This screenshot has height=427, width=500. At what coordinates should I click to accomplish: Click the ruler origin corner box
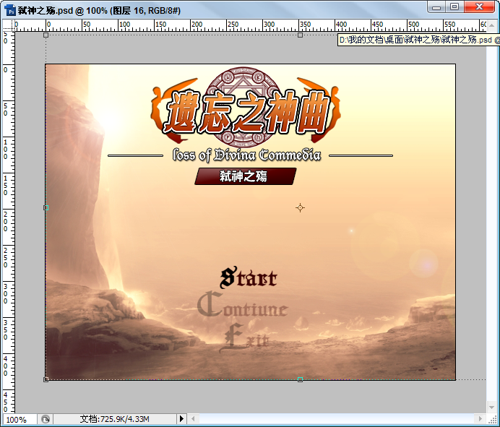coord(9,25)
